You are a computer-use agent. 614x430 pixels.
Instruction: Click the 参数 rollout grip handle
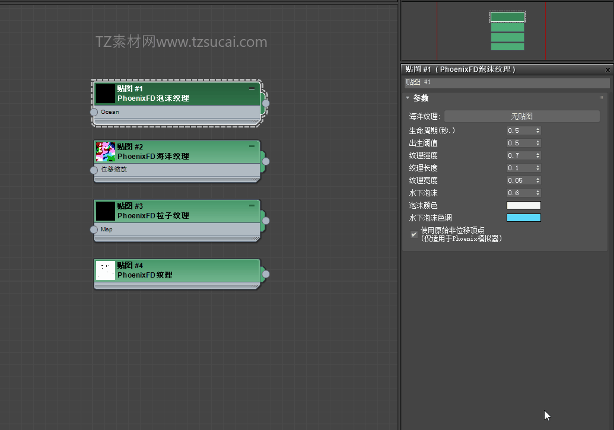tap(601, 97)
